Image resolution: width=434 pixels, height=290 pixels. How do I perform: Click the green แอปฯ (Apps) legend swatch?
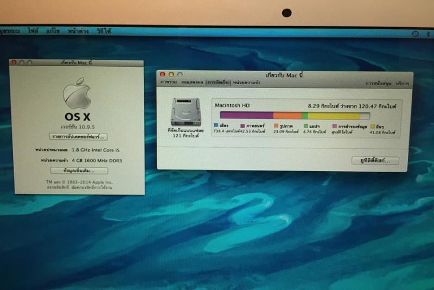point(305,126)
